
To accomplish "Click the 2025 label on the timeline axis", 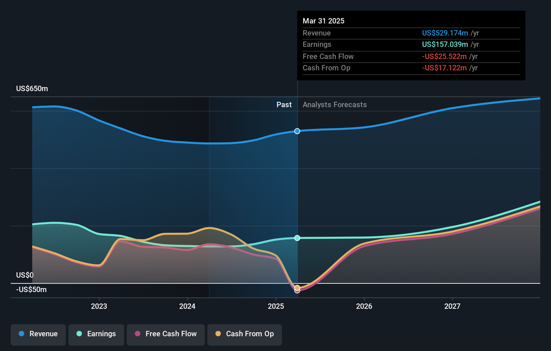I will [x=275, y=306].
